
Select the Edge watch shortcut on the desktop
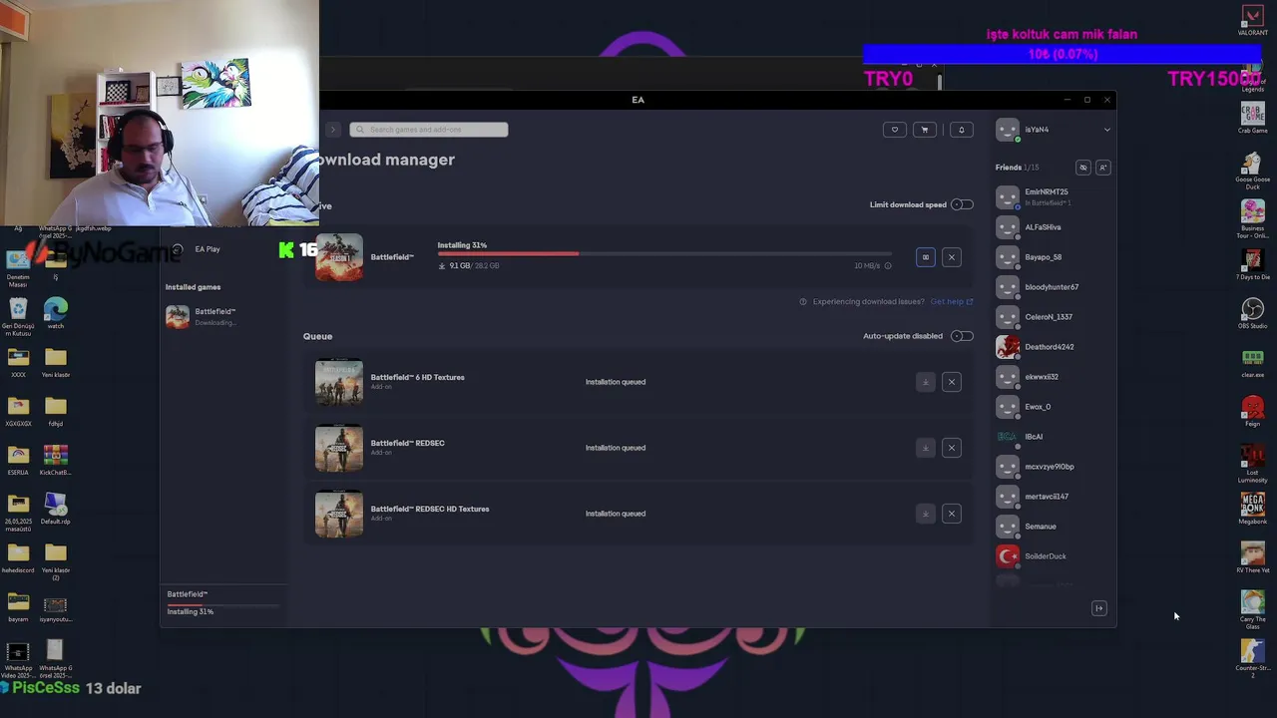coord(56,313)
